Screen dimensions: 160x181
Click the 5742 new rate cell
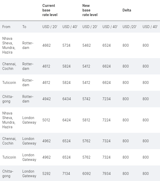(x=86, y=99)
